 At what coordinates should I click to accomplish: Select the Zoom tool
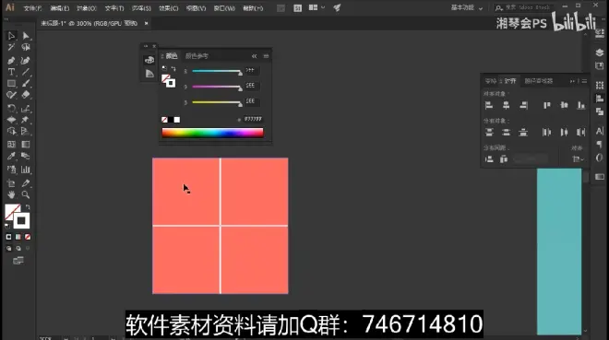coord(26,194)
